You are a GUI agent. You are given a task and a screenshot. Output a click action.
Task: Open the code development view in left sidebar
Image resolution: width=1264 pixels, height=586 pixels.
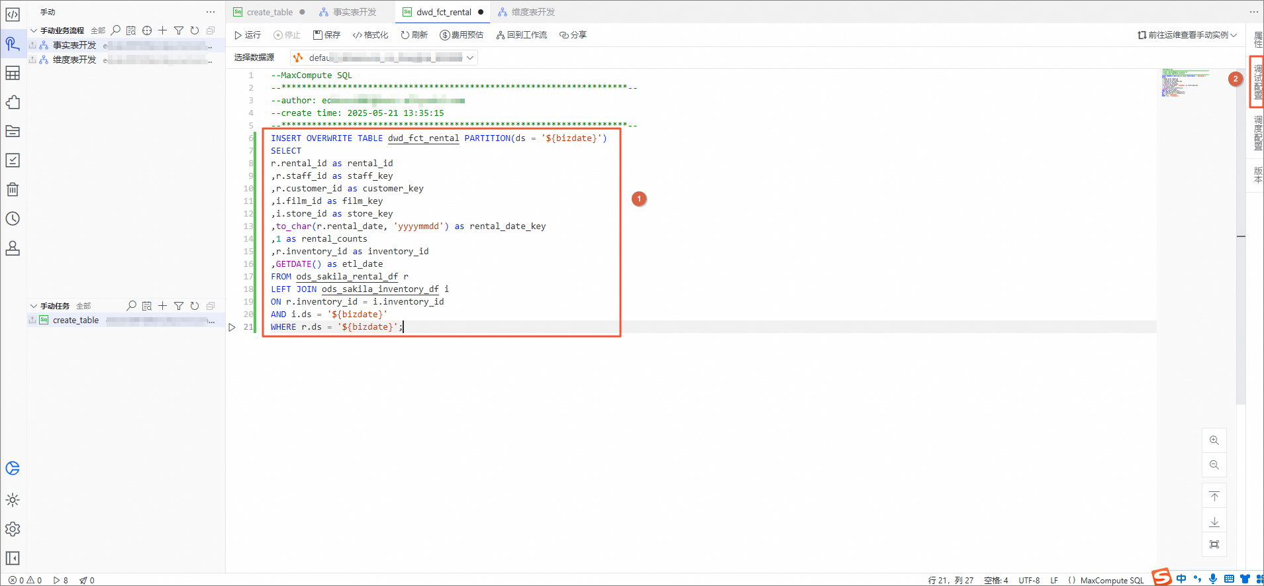(x=13, y=15)
